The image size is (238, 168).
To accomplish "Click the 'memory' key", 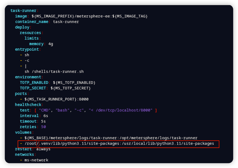I will pos(36,44).
